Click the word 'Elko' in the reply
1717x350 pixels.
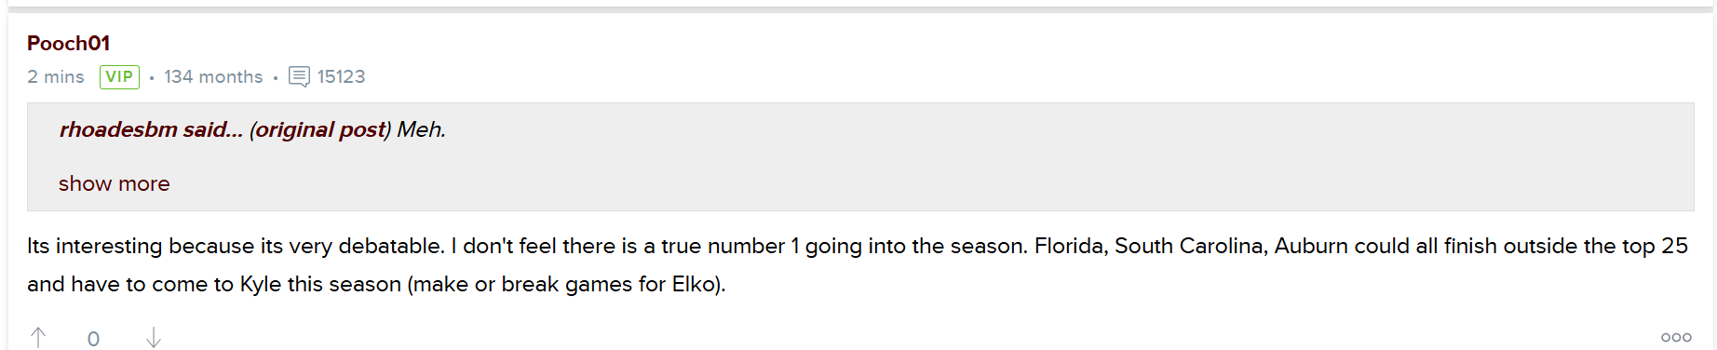[x=693, y=284]
